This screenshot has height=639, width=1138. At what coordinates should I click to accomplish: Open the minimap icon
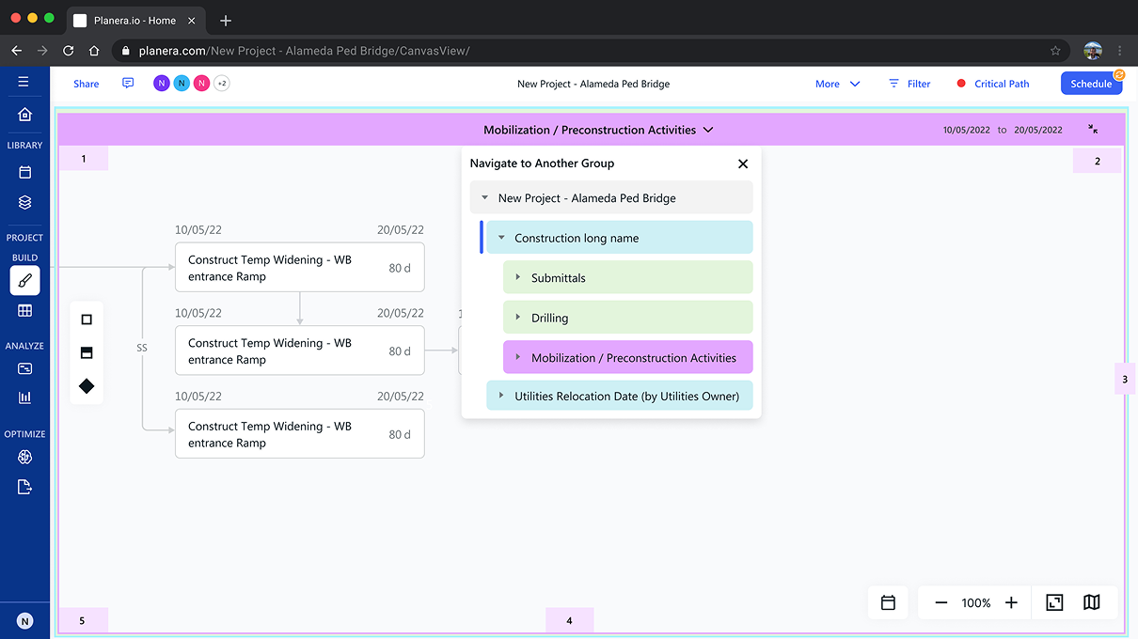pyautogui.click(x=1092, y=602)
